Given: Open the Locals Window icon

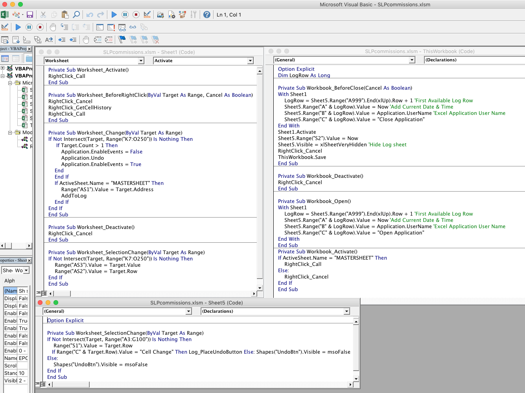Looking at the screenshot, I should pos(100,27).
